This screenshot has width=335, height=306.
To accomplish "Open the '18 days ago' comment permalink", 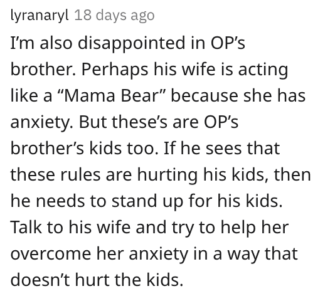I will (x=114, y=16).
